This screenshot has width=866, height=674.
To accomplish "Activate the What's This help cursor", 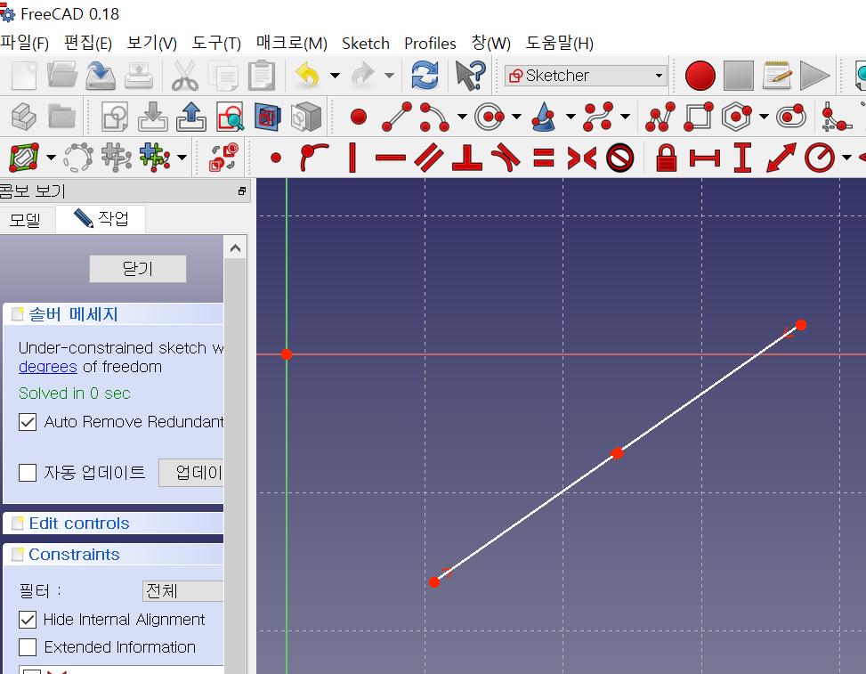I will [x=470, y=75].
